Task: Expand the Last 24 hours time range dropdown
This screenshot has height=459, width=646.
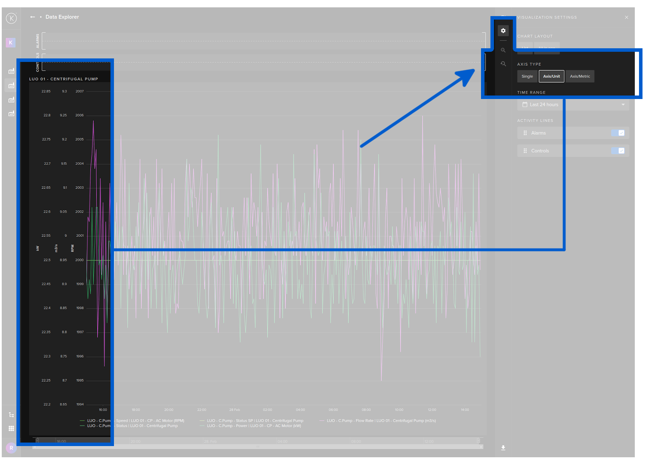Action: [x=573, y=105]
